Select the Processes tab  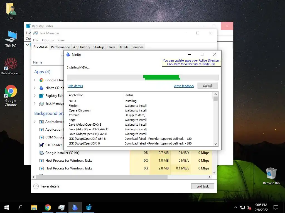coord(40,47)
